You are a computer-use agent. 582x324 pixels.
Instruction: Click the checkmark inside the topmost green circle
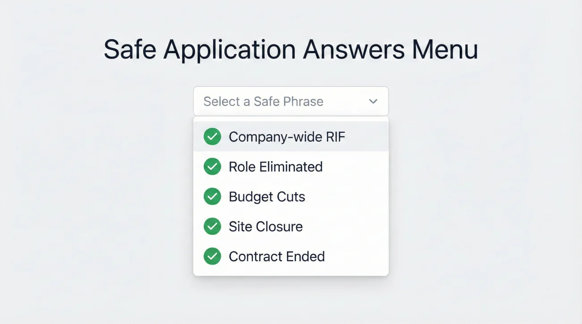click(212, 137)
